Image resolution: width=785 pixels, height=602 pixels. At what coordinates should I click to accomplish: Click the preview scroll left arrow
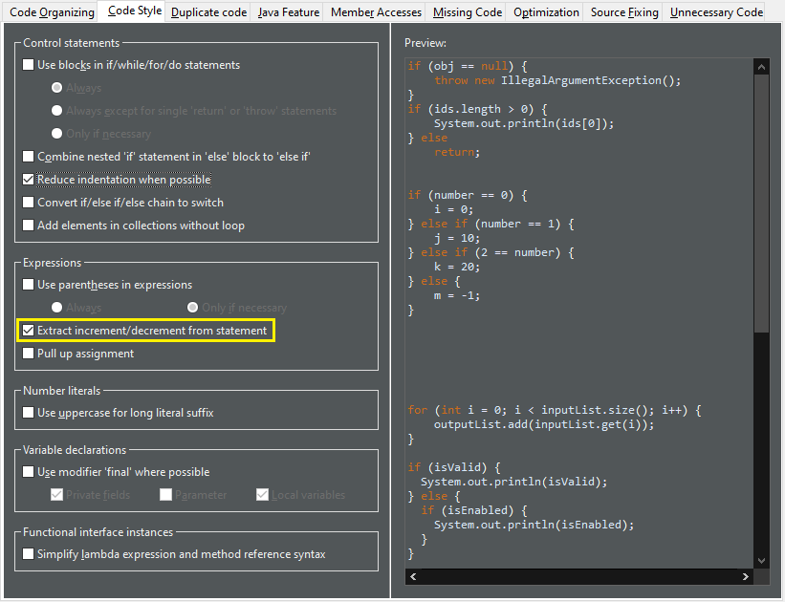[x=413, y=576]
